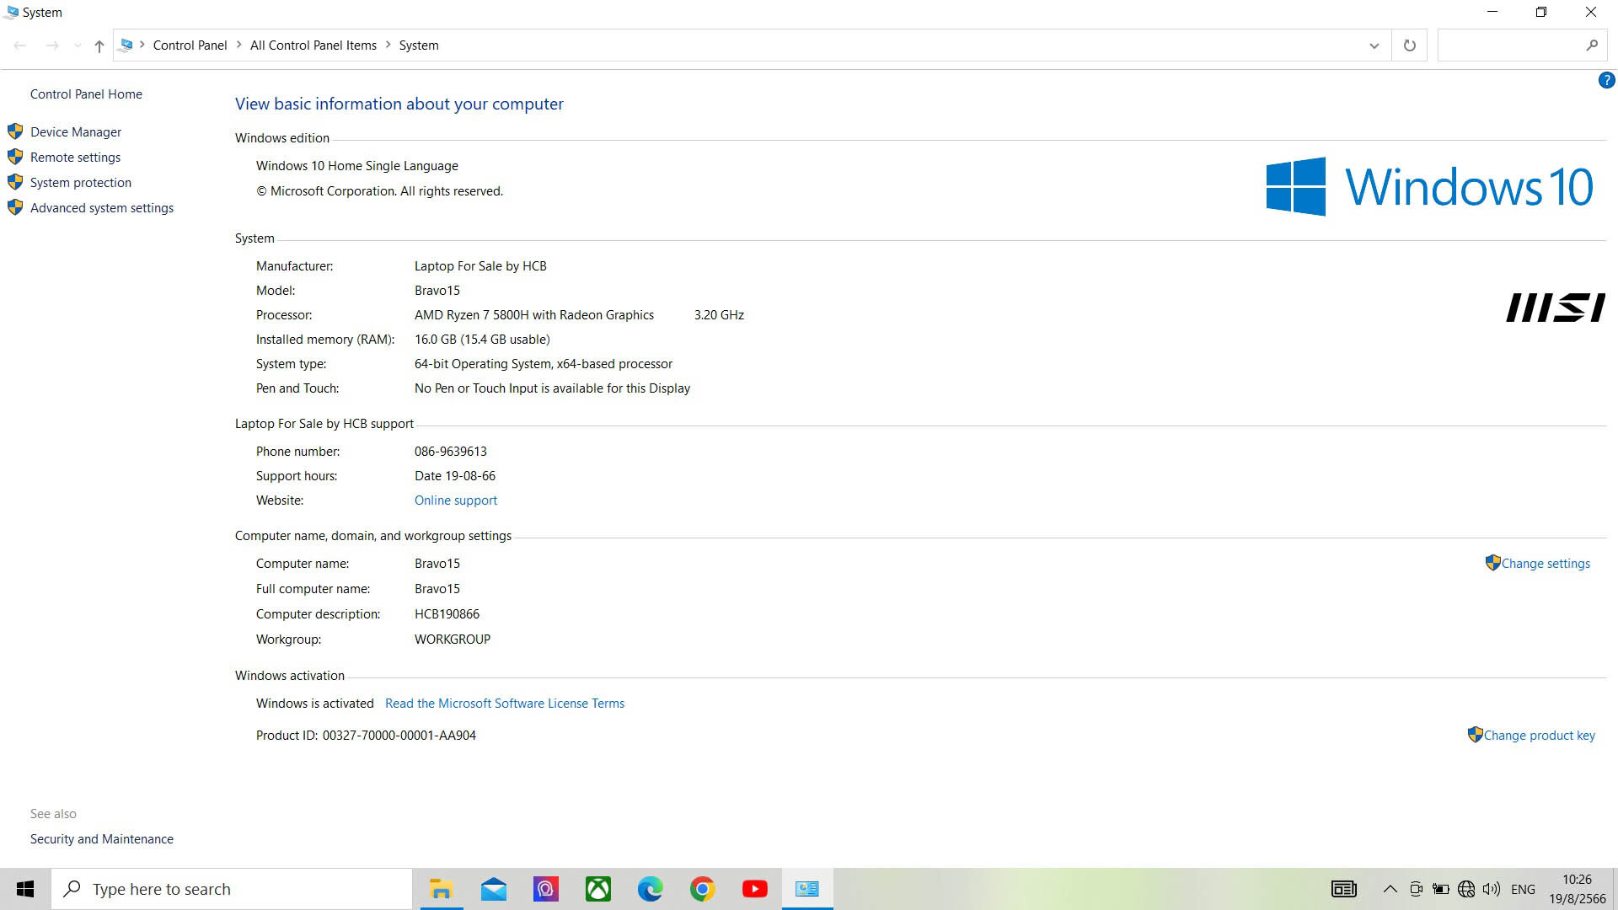Go to Control Panel Home
The image size is (1618, 910).
click(86, 94)
